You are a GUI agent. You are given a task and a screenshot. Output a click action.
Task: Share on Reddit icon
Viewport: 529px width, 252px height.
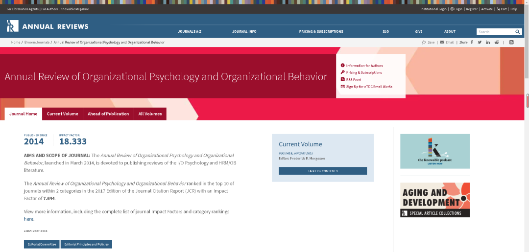point(497,42)
